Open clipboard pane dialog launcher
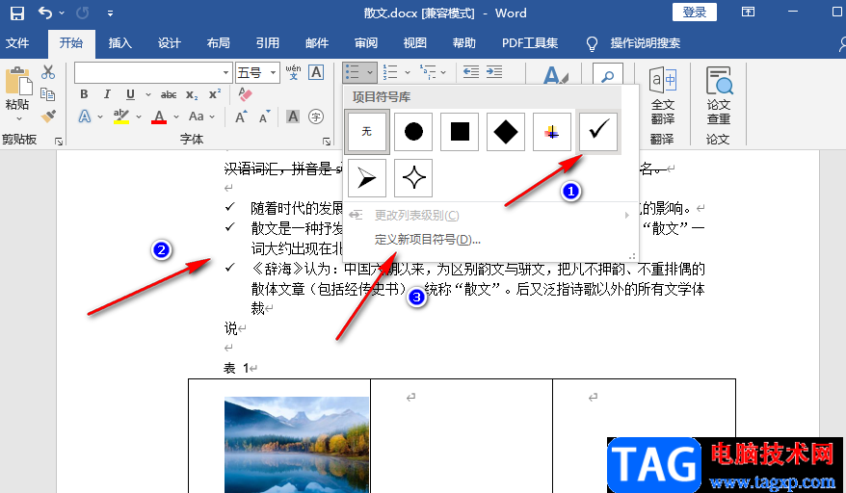Screen dimensions: 846x493 pyautogui.click(x=58, y=142)
